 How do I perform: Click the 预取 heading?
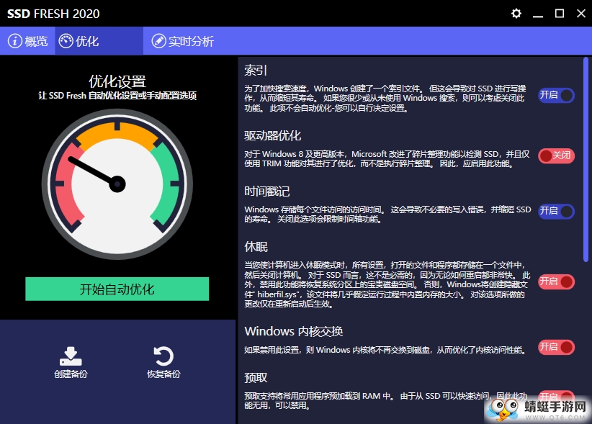(x=256, y=378)
